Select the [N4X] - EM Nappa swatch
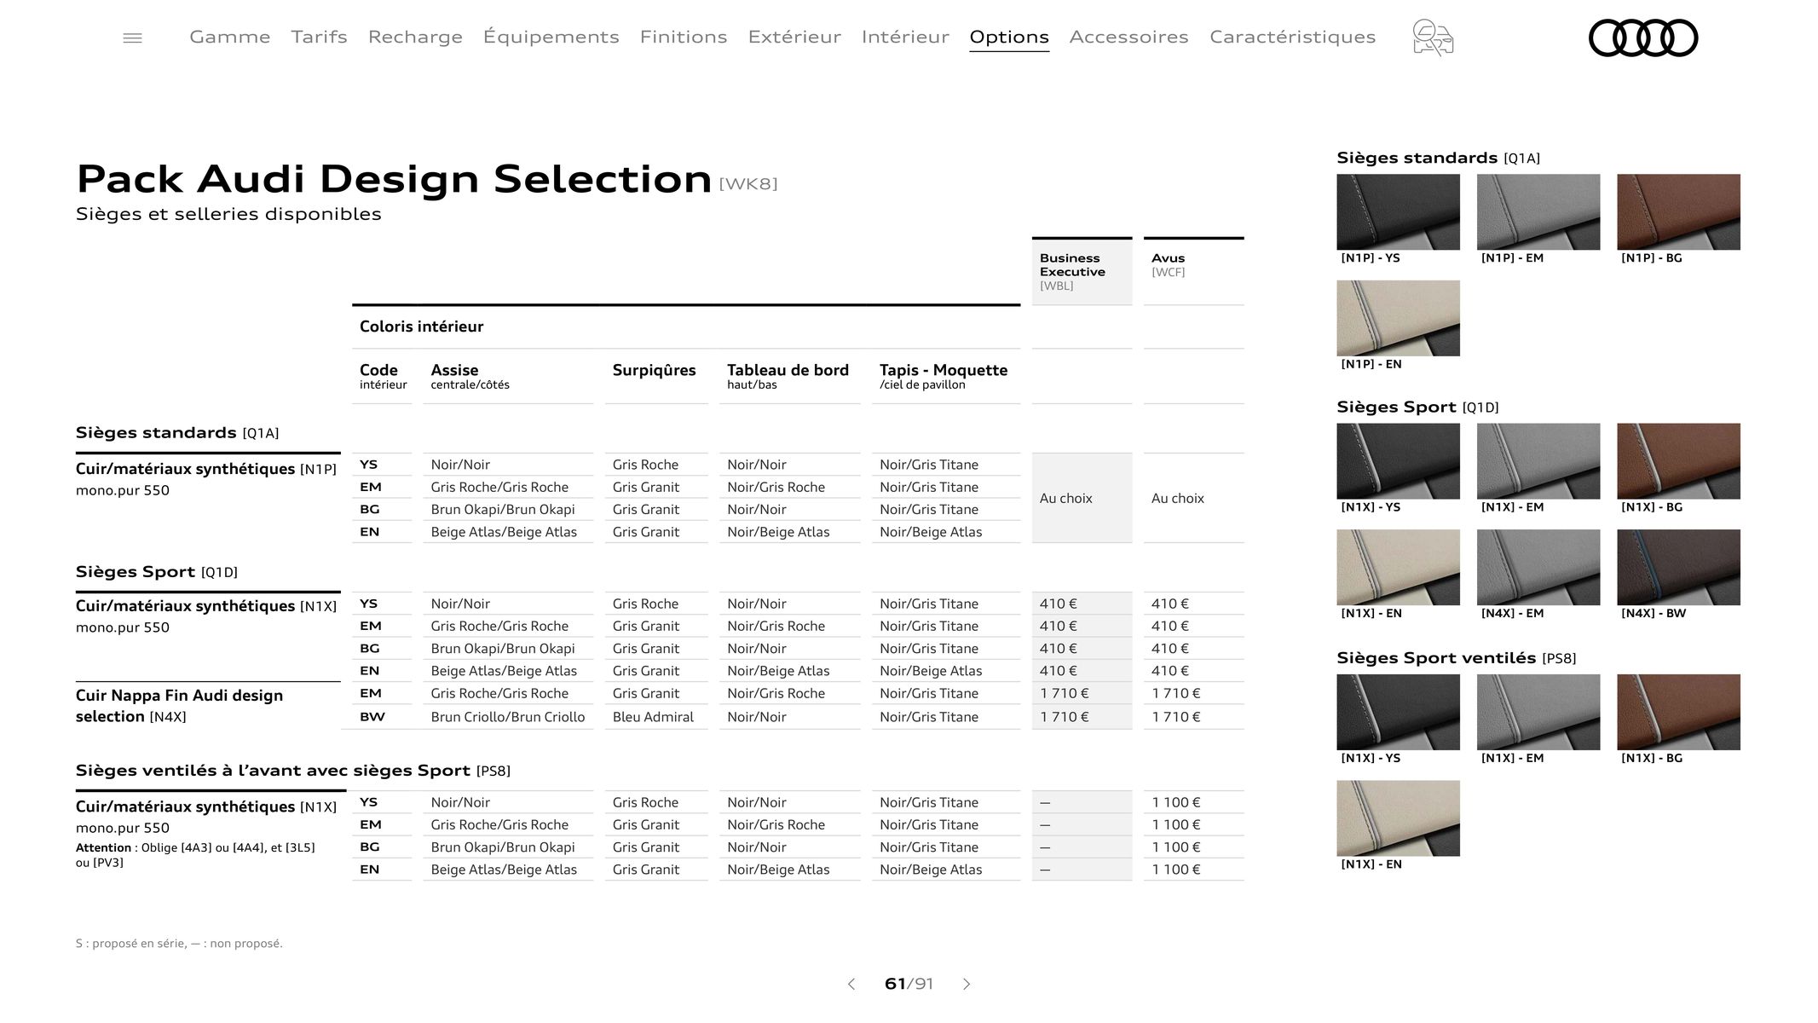Image resolution: width=1818 pixels, height=1023 pixels. (1538, 568)
